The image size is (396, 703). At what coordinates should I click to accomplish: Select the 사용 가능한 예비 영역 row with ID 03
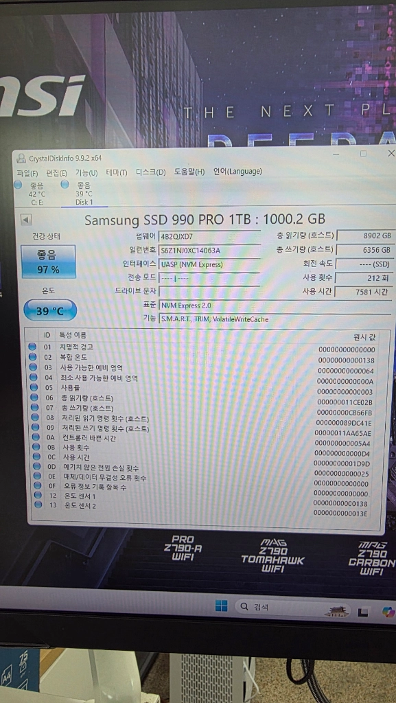(202, 369)
